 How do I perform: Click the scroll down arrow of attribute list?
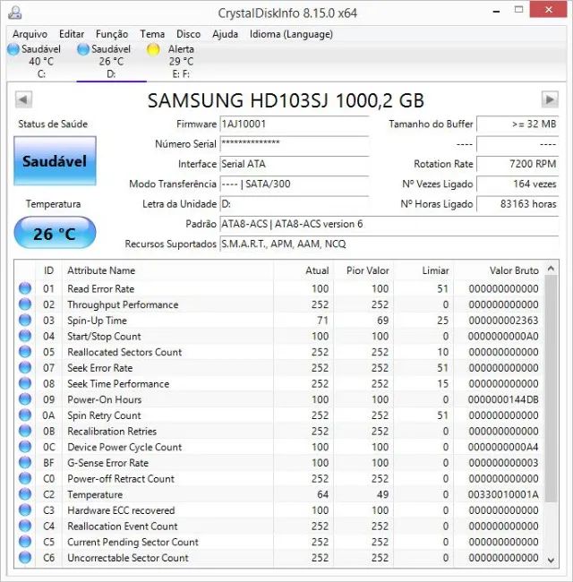point(552,560)
